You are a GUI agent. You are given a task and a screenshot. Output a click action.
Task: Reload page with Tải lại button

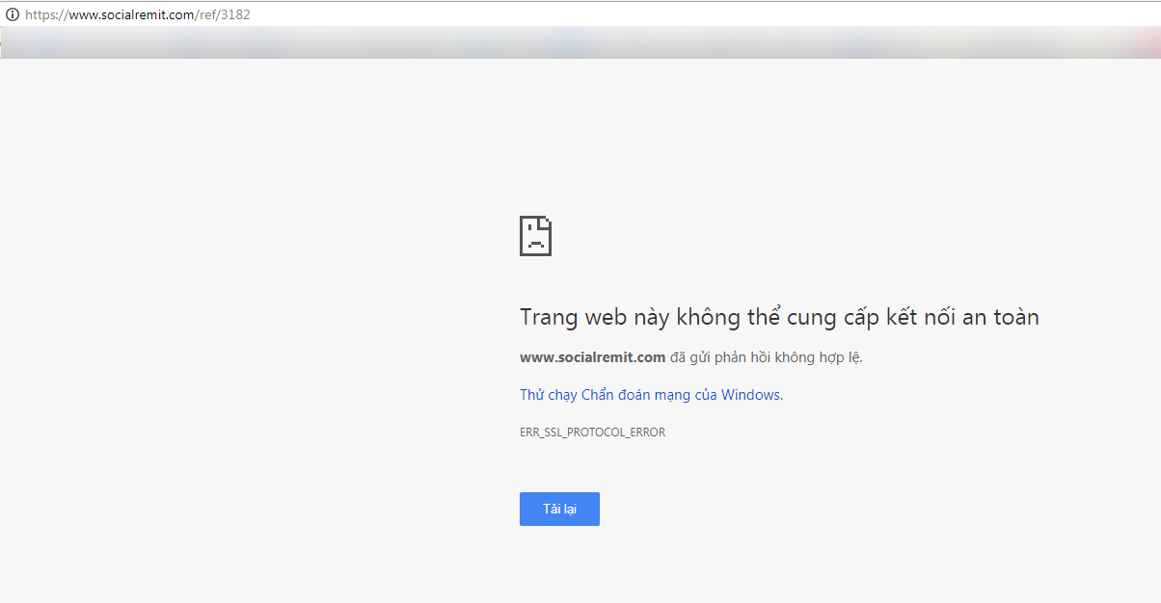pos(559,509)
